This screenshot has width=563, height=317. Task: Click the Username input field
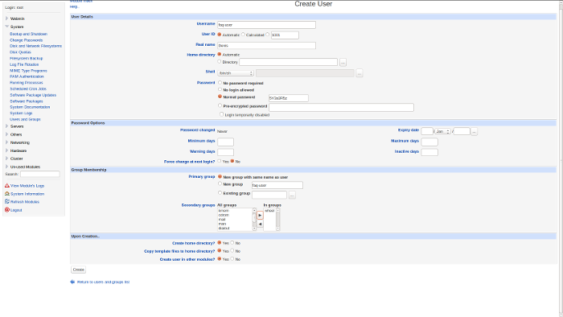coord(266,25)
